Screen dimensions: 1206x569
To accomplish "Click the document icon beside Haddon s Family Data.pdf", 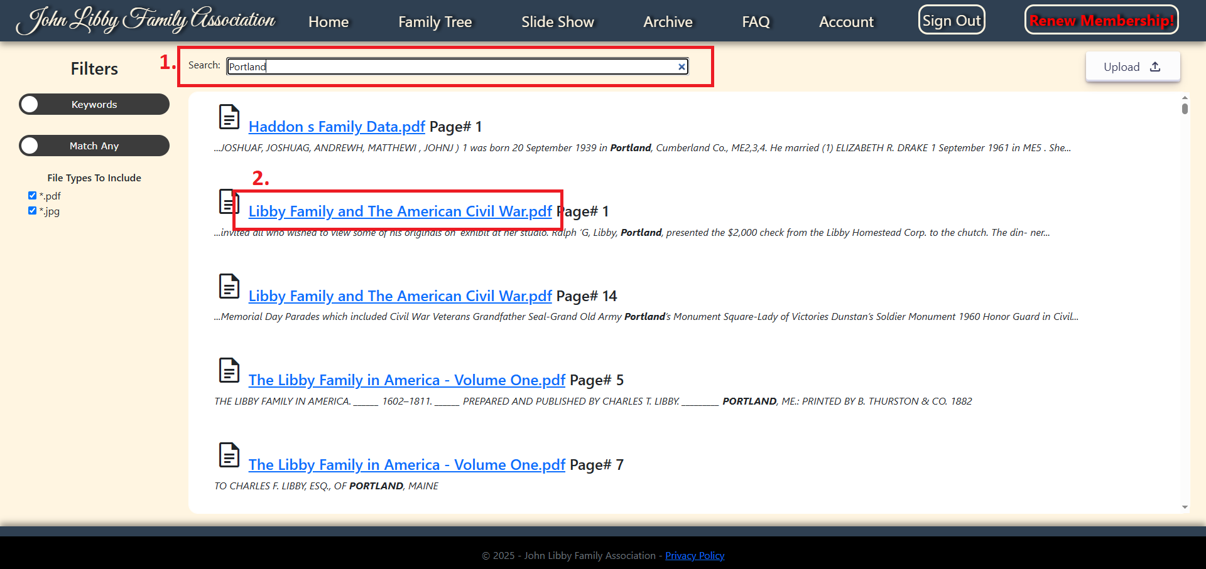I will [x=229, y=117].
